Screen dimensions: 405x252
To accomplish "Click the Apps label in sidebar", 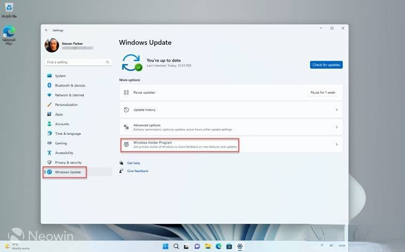I will point(59,114).
